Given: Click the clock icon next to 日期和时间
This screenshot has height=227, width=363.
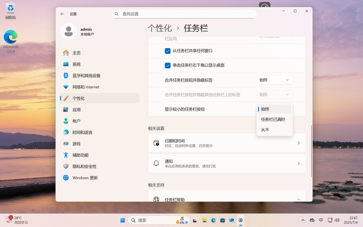Looking at the screenshot, I should (156, 143).
